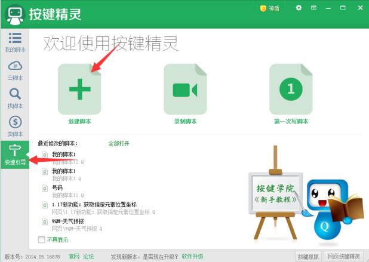The height and width of the screenshot is (262, 369).
Task: Click file icon beside 号码
Action: [x=45, y=188]
